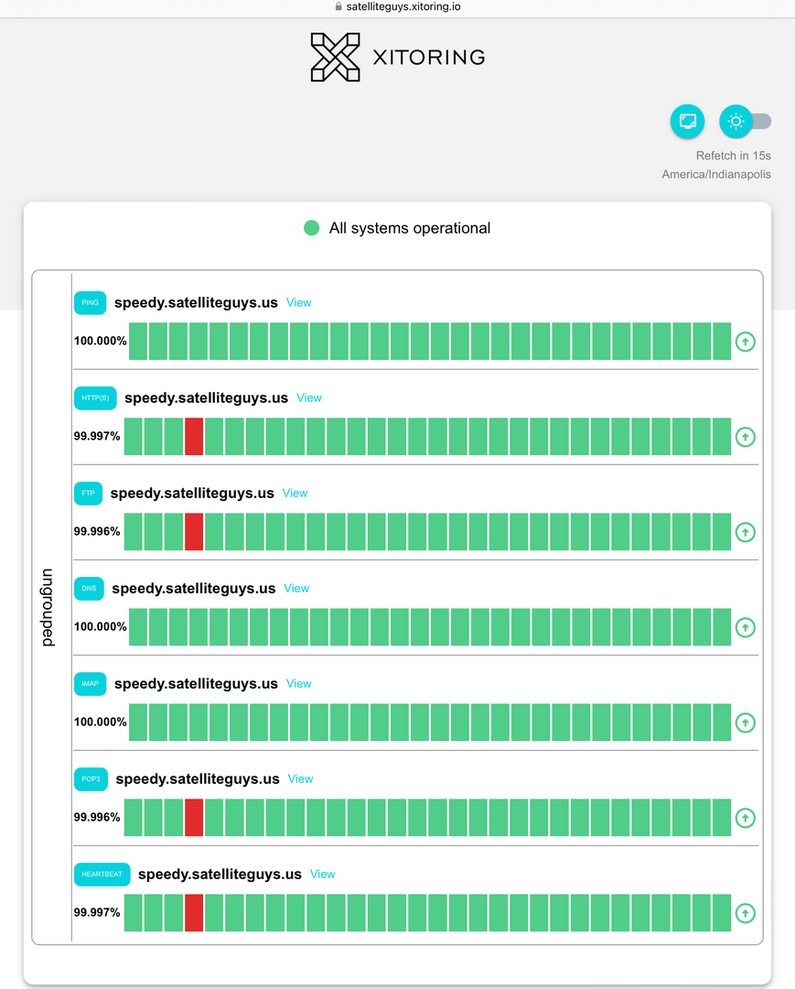Image resolution: width=795 pixels, height=989 pixels.
Task: Click the POP3 check type badge
Action: tap(91, 779)
